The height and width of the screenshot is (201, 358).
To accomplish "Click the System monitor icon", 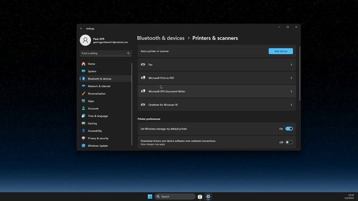I will pyautogui.click(x=83, y=71).
